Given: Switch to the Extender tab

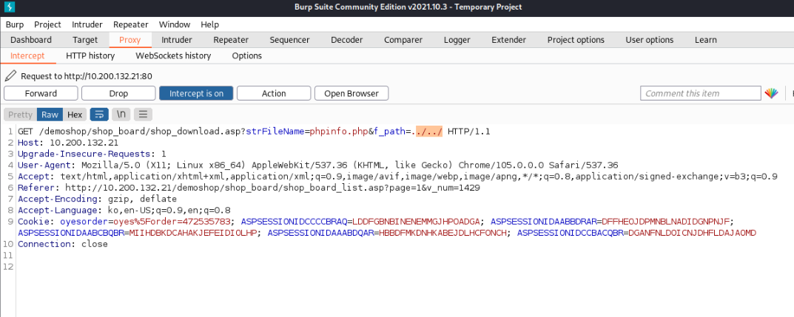Looking at the screenshot, I should (509, 40).
